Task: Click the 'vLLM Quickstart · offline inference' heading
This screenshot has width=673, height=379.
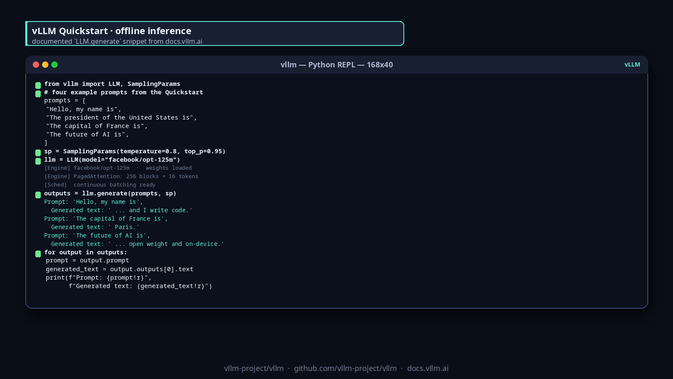Action: click(x=111, y=31)
